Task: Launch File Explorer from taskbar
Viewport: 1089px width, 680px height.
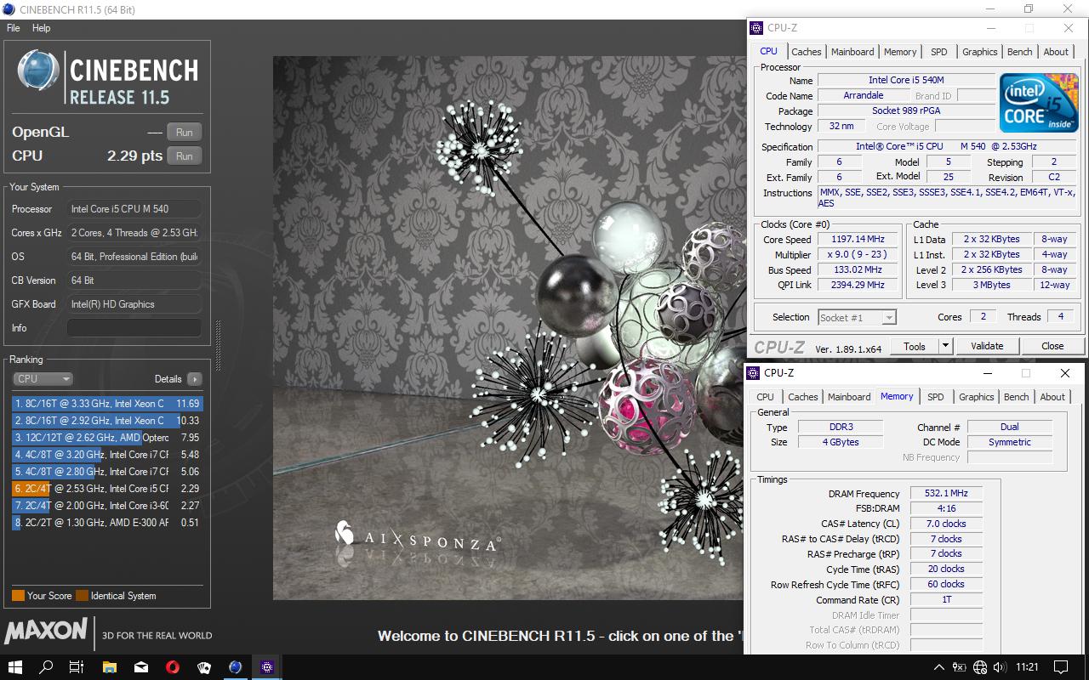Action: [109, 667]
